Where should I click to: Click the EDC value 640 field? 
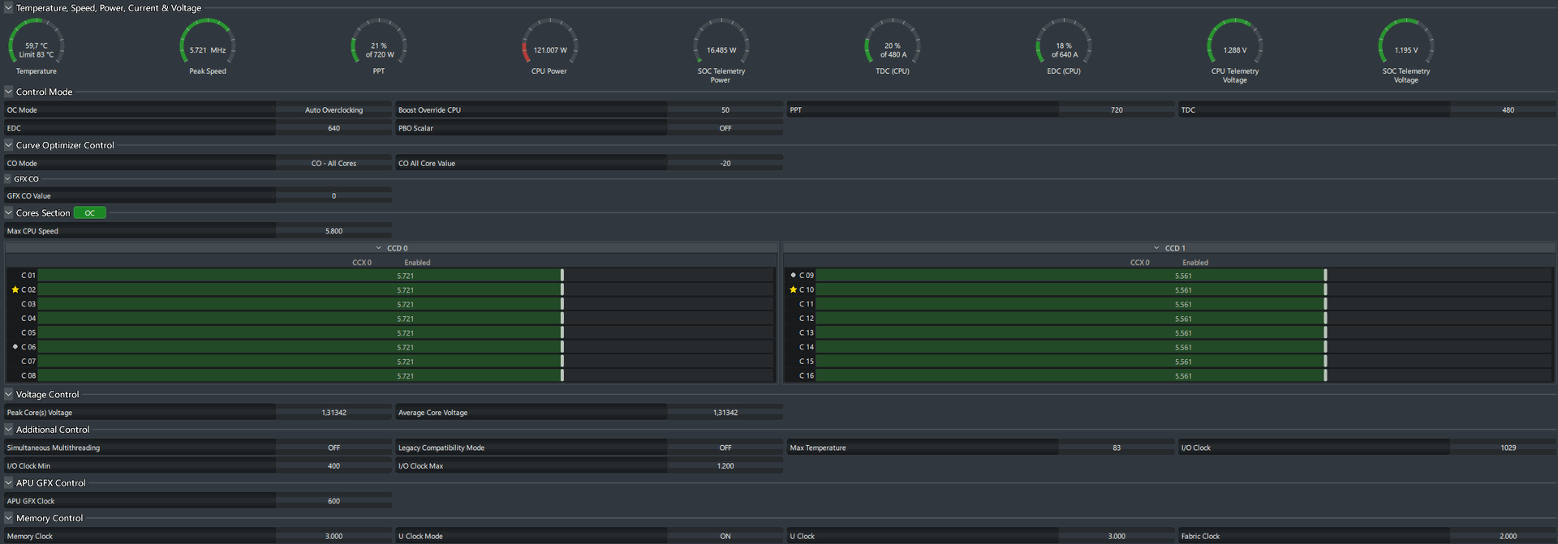334,128
